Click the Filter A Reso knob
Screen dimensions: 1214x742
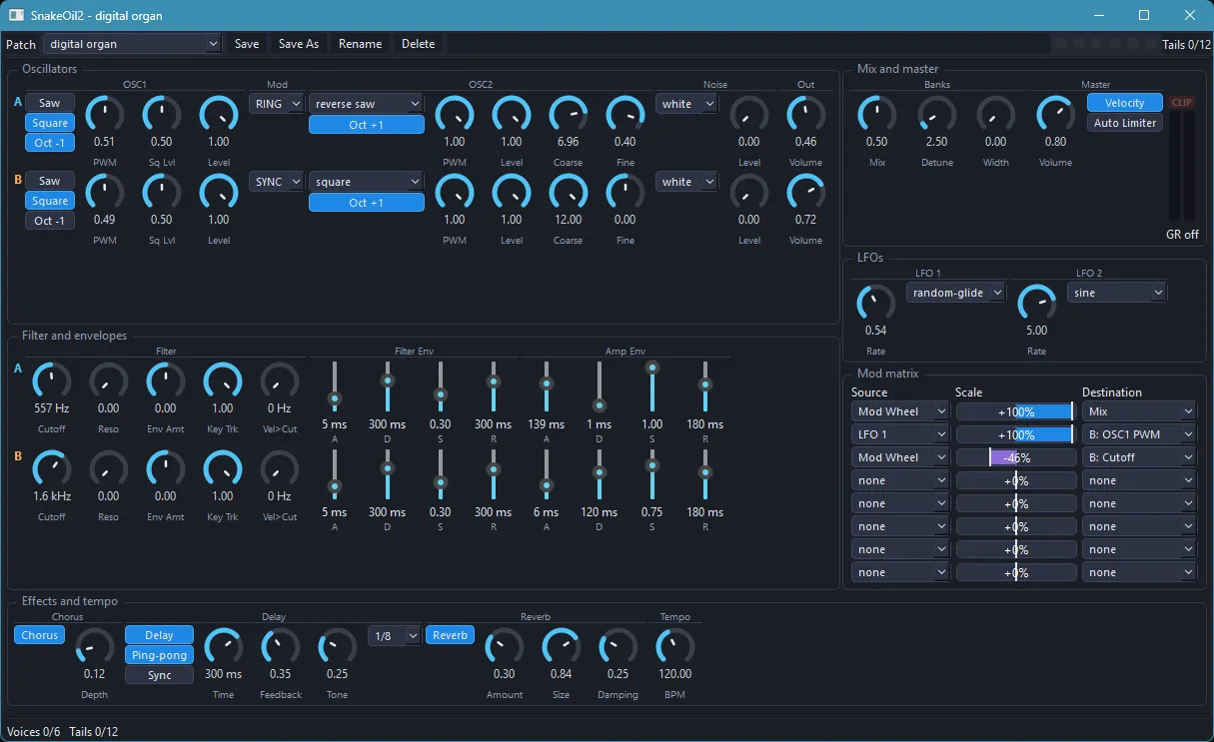(x=108, y=381)
